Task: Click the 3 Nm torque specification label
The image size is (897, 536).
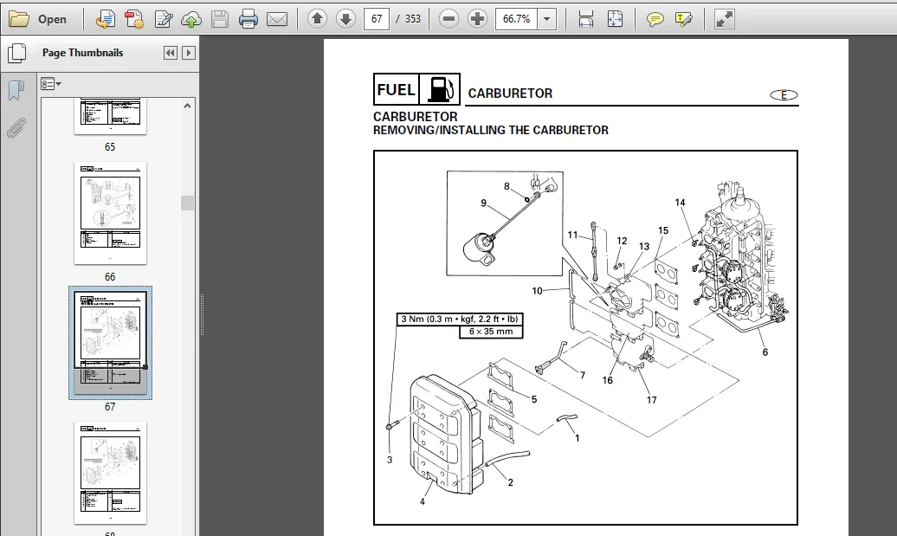Action: click(x=460, y=320)
